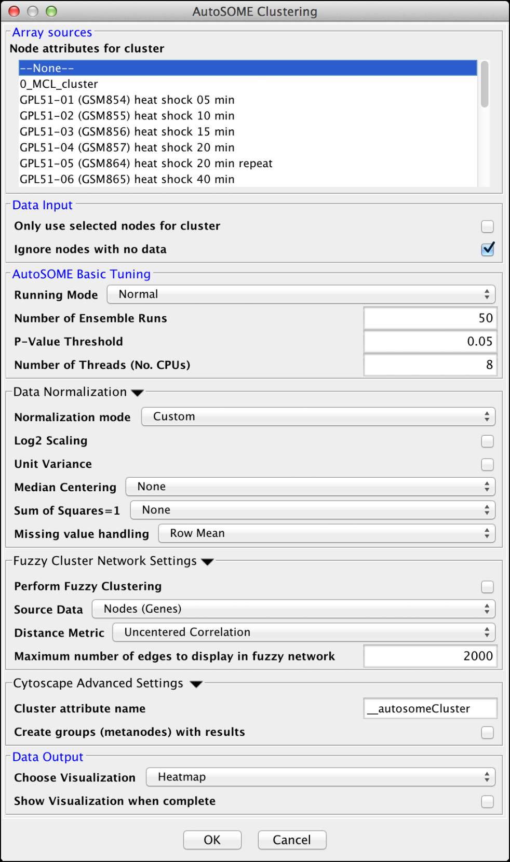510x862 pixels.
Task: Enable Show Visualization when complete
Action: 487,802
